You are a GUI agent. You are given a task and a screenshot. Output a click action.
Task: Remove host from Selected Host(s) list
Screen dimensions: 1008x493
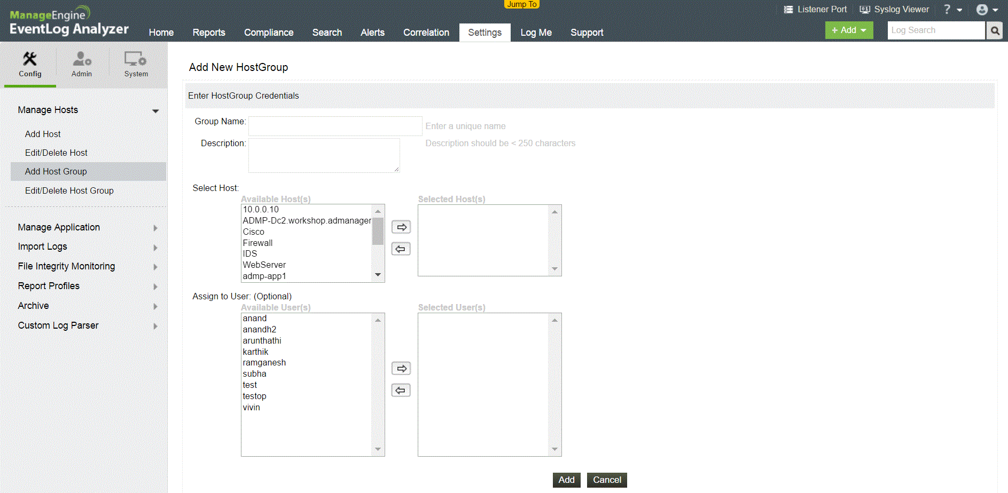tap(401, 249)
